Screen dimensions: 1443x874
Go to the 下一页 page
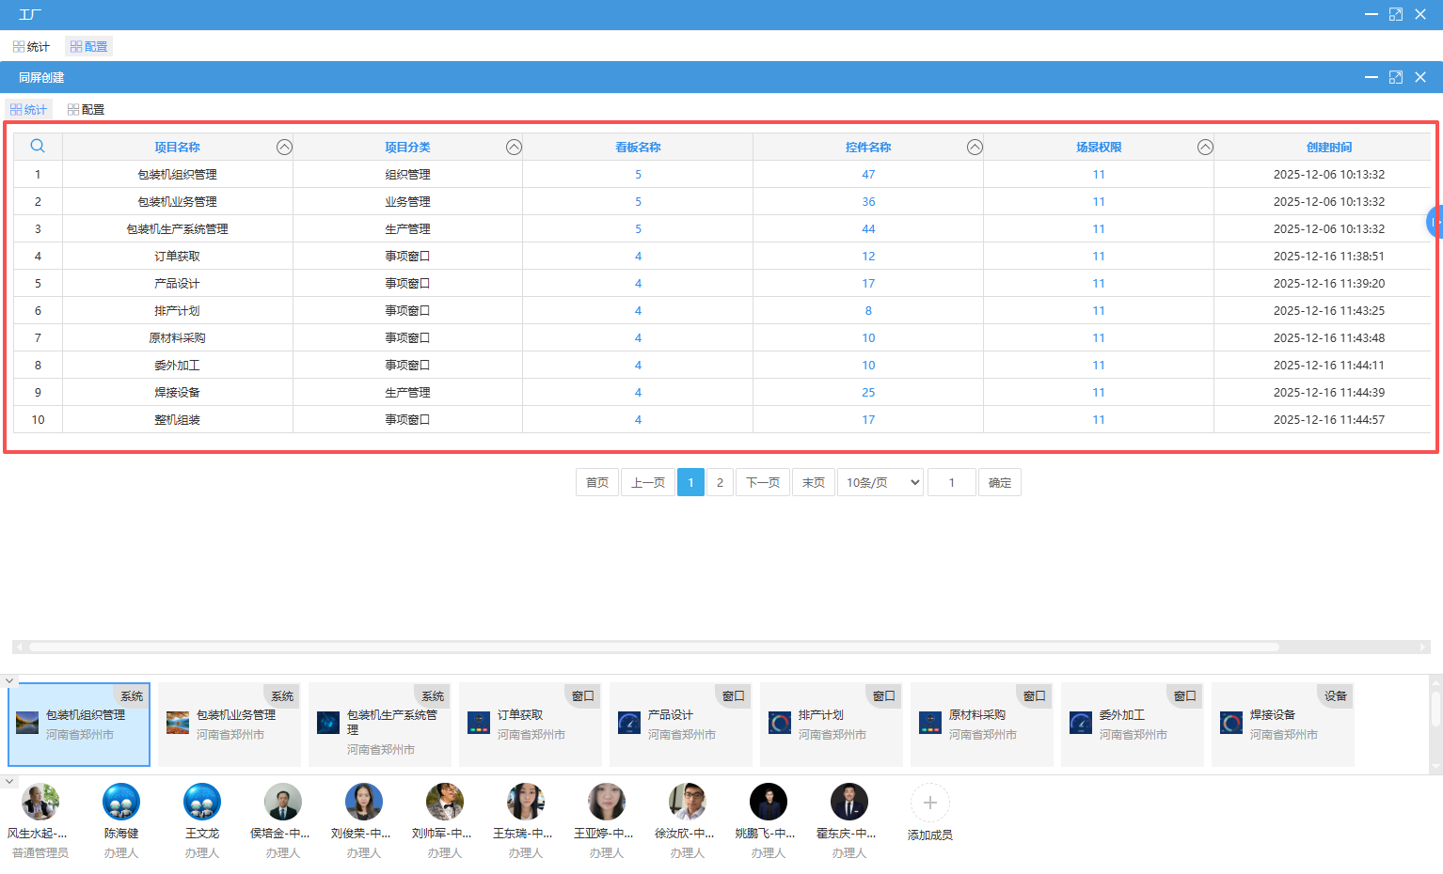tap(763, 482)
